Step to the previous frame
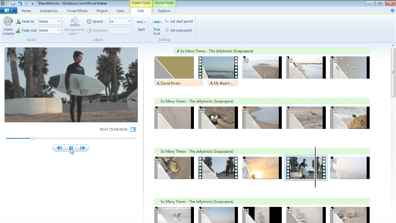The height and width of the screenshot is (223, 396). coord(59,148)
